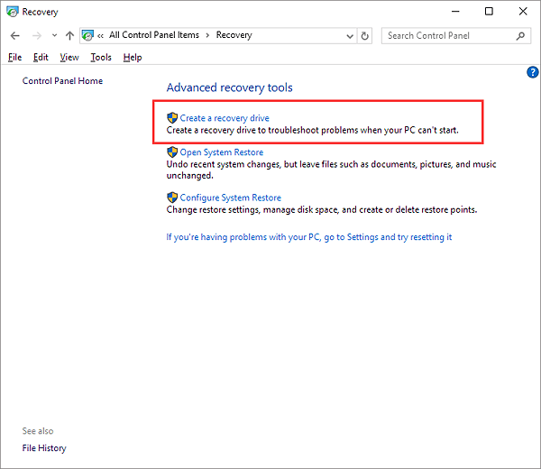Viewport: 541px width, 469px height.
Task: Expand the address bar history dropdown
Action: [x=350, y=36]
